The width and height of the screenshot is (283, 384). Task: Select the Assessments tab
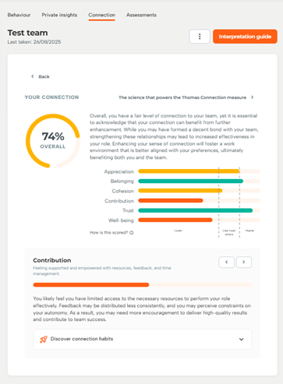click(x=141, y=15)
